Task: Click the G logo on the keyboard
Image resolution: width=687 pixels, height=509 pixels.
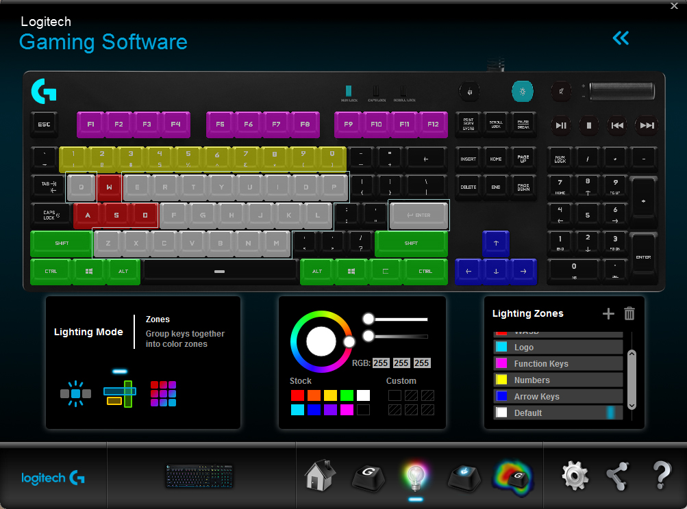Action: tap(44, 91)
